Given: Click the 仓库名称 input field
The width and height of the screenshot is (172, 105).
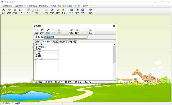Looking at the screenshot, I should (x=66, y=37).
